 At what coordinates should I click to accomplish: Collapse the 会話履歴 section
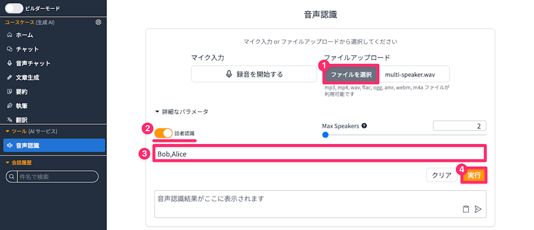[x=19, y=162]
